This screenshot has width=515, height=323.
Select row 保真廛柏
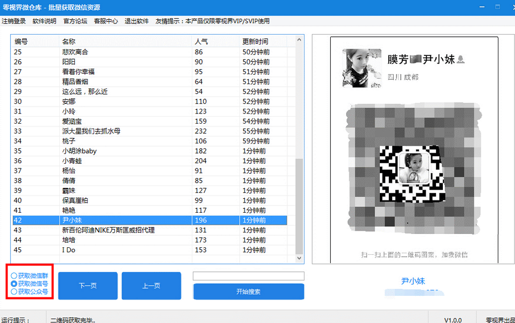tap(150, 200)
